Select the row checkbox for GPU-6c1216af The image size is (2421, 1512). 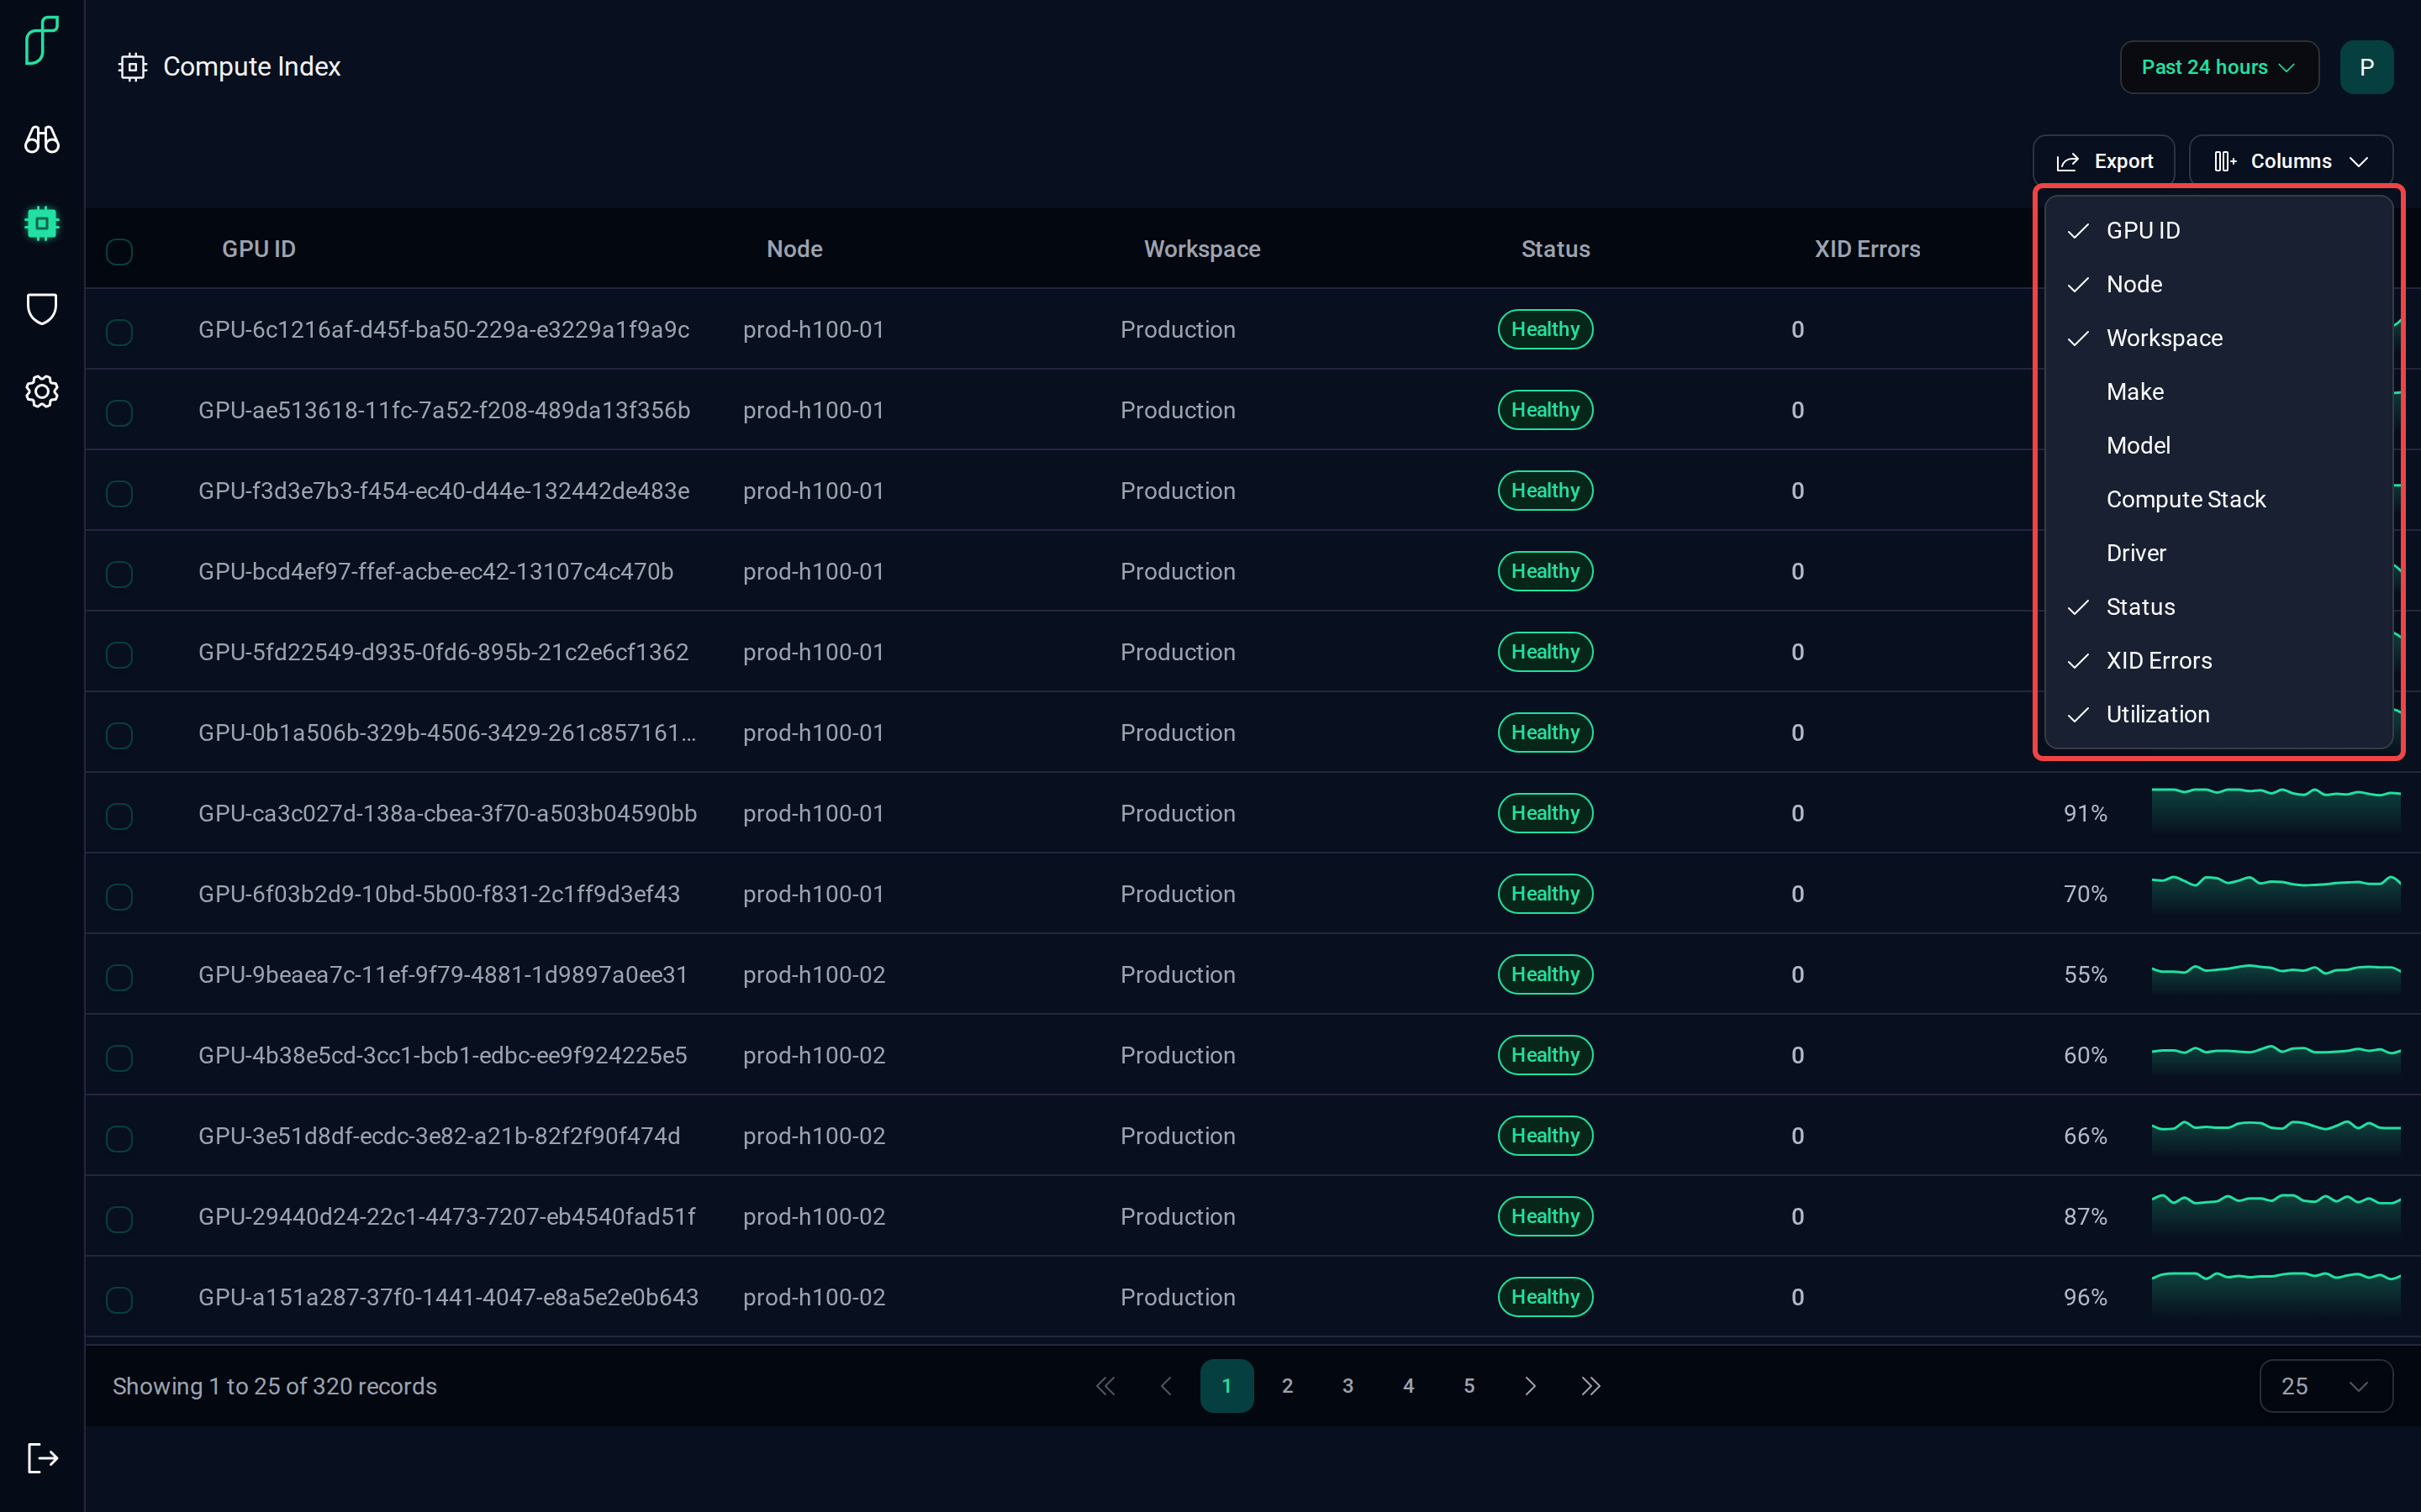pos(120,331)
